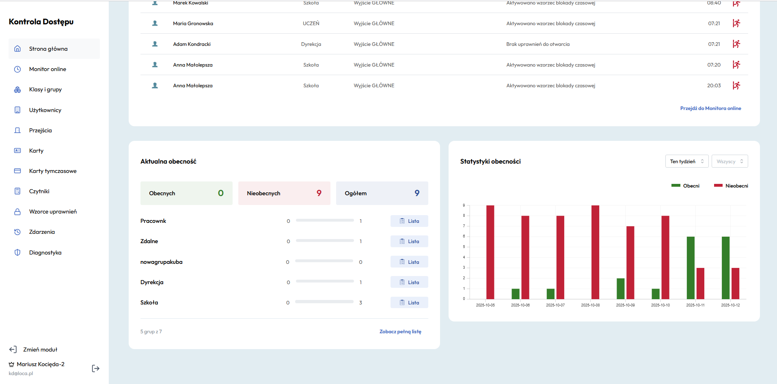Click the exit icon on Adam Kondracki row
Image resolution: width=777 pixels, height=384 pixels.
[x=736, y=44]
